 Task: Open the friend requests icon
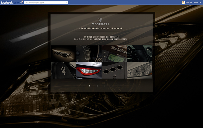(15, 3)
